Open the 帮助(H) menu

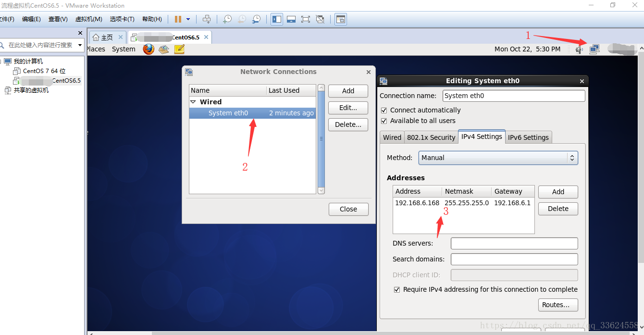pos(152,19)
